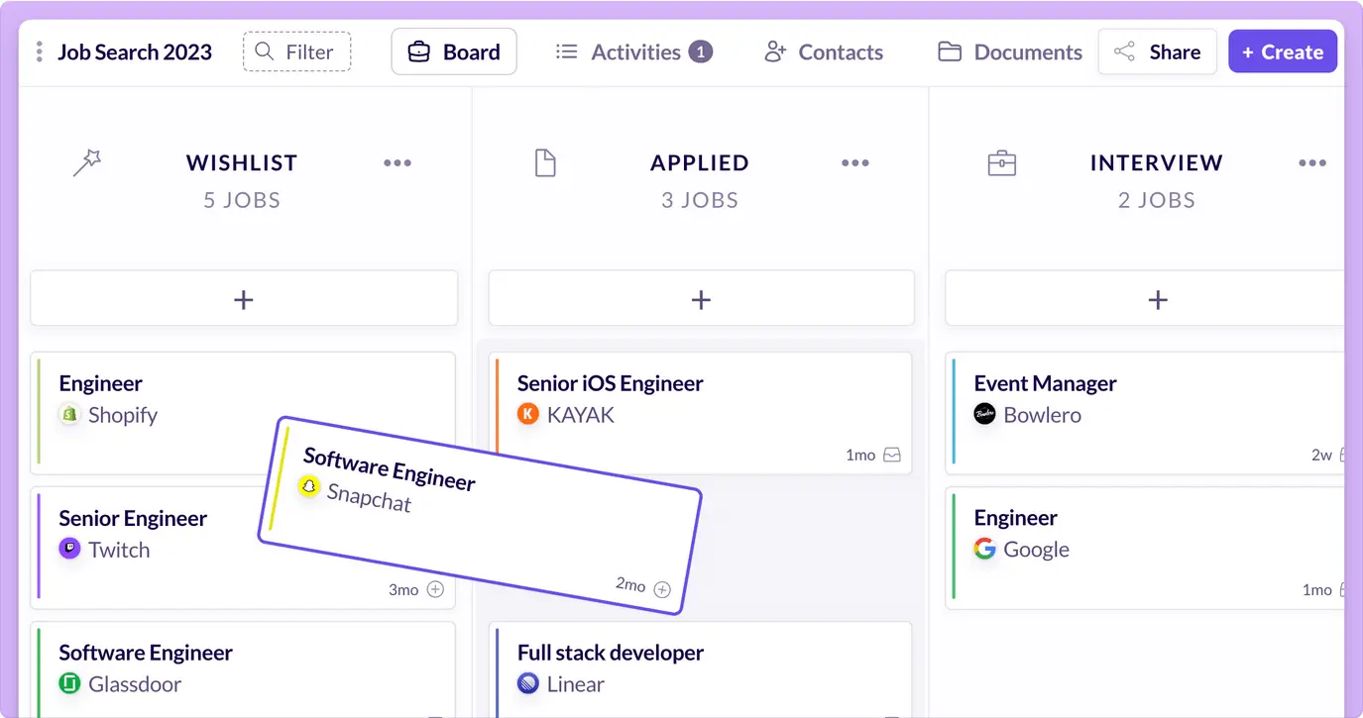Click the Glassdoor logo on Software Engineer card

coord(67,683)
